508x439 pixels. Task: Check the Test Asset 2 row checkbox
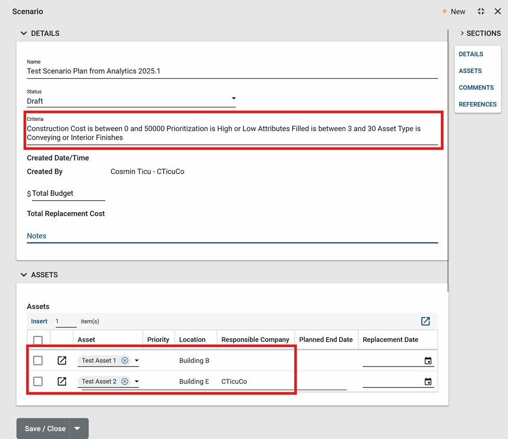tap(38, 381)
